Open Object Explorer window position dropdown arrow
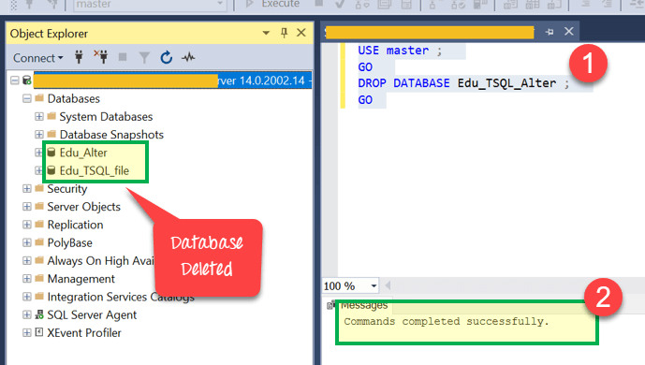Viewport: 645px width, 365px height. (266, 33)
